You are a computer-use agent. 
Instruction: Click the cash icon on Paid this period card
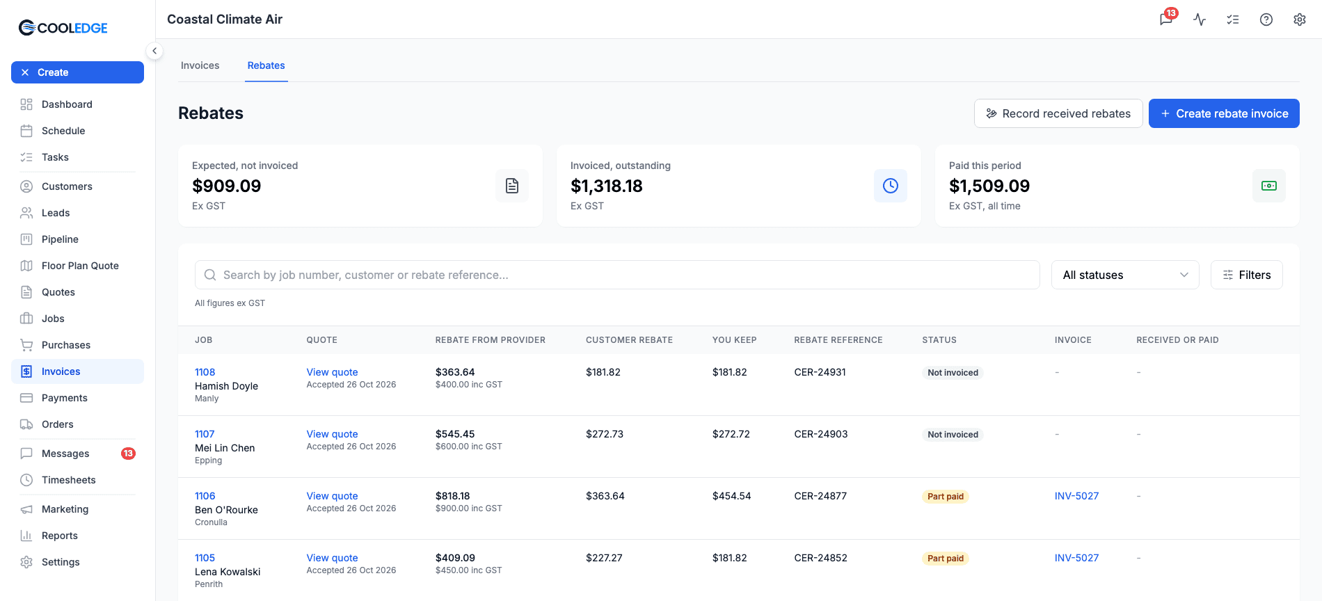tap(1269, 186)
